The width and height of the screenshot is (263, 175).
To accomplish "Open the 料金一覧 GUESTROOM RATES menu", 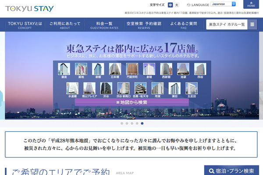I will [104, 25].
